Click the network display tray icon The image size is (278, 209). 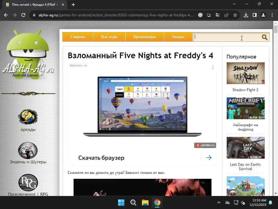tap(236, 202)
